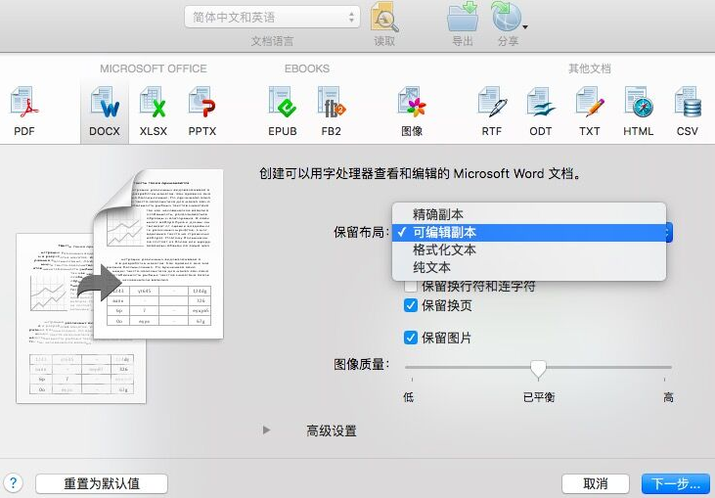Image resolution: width=715 pixels, height=498 pixels.
Task: Set image quality slider to 低 end
Action: pyautogui.click(x=412, y=367)
